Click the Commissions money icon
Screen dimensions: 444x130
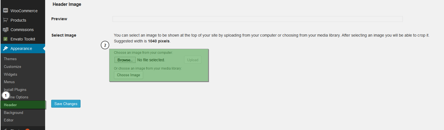tap(6, 30)
